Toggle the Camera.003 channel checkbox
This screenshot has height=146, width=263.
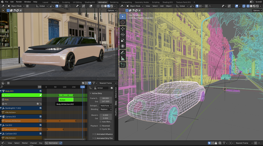point(40,116)
